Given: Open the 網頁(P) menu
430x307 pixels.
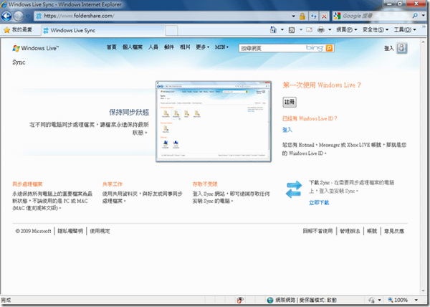Looking at the screenshot, I should click(347, 29).
